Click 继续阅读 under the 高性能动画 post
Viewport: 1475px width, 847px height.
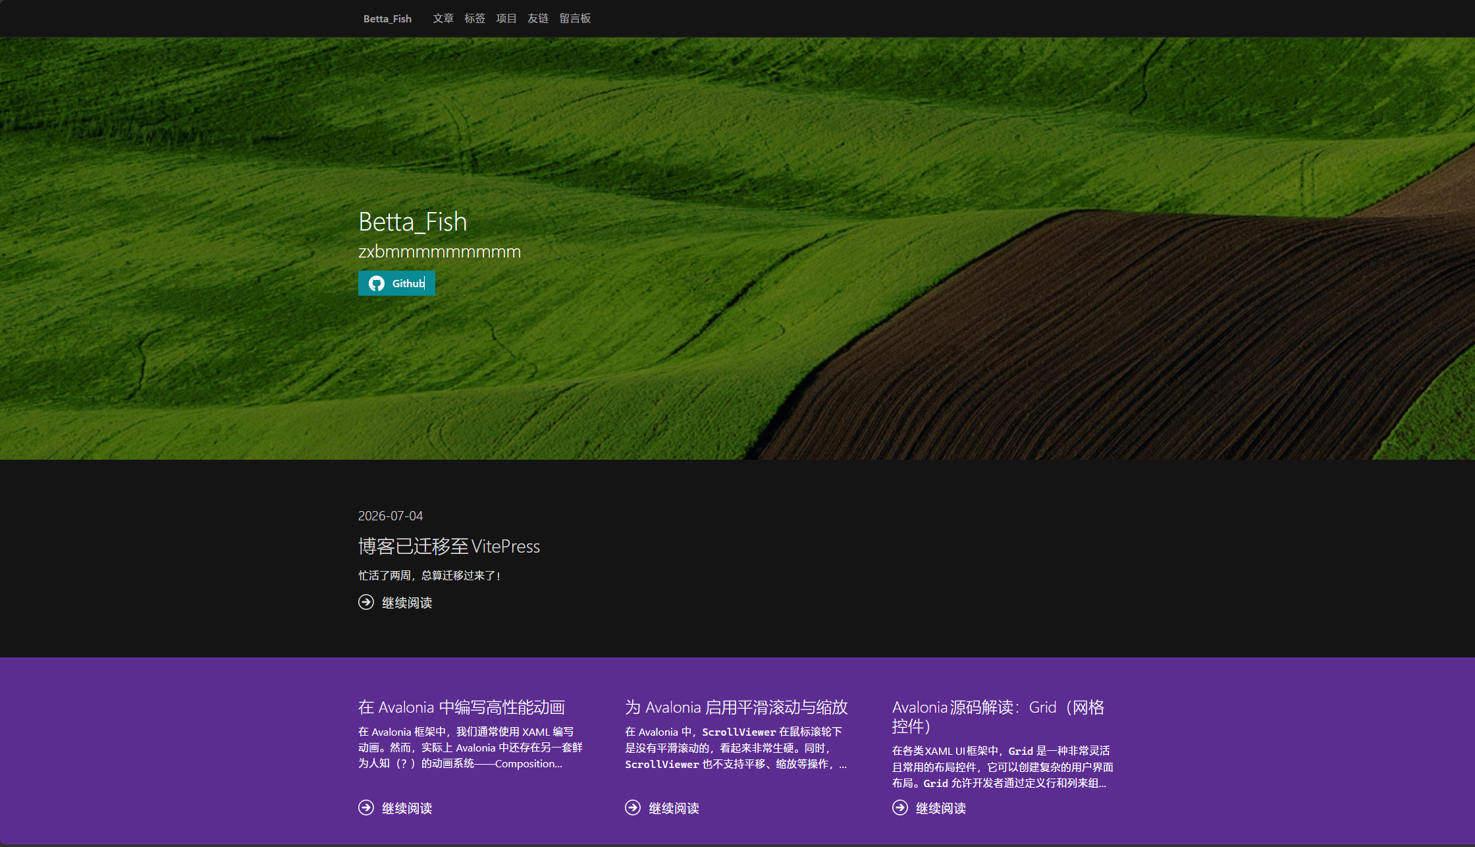(407, 808)
